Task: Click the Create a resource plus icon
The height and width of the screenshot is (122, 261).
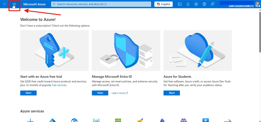Action: pyautogui.click(x=30, y=120)
